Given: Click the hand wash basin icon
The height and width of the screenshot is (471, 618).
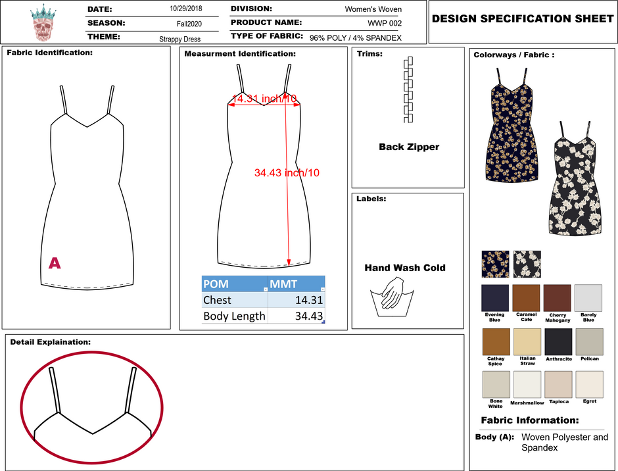Looking at the screenshot, I should pos(392,297).
